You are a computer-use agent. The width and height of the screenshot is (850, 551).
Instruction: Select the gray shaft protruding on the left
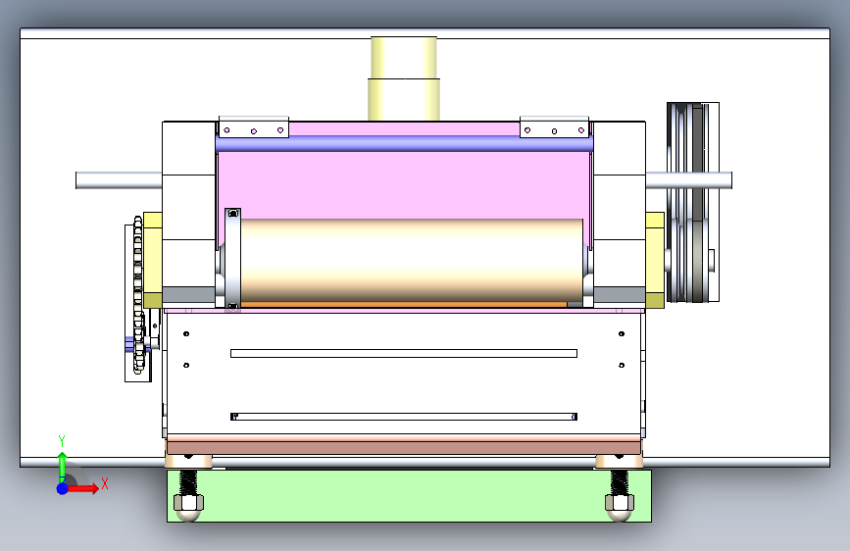pyautogui.click(x=119, y=180)
